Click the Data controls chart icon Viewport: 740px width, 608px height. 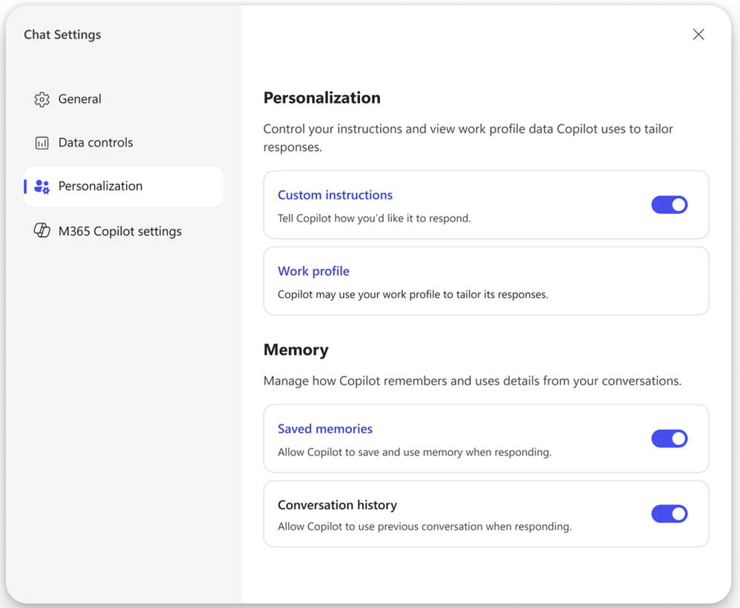[42, 143]
